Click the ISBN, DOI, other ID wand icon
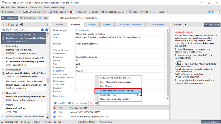 [x=20, y=12]
